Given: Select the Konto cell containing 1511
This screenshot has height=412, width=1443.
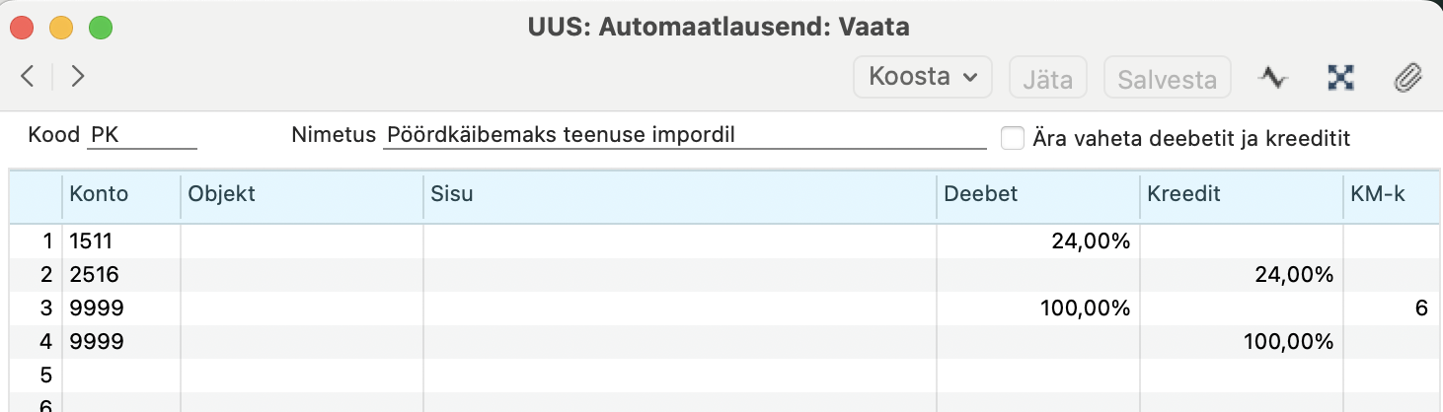Looking at the screenshot, I should (121, 240).
